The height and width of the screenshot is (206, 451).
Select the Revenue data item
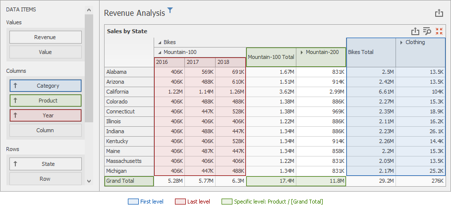click(45, 37)
